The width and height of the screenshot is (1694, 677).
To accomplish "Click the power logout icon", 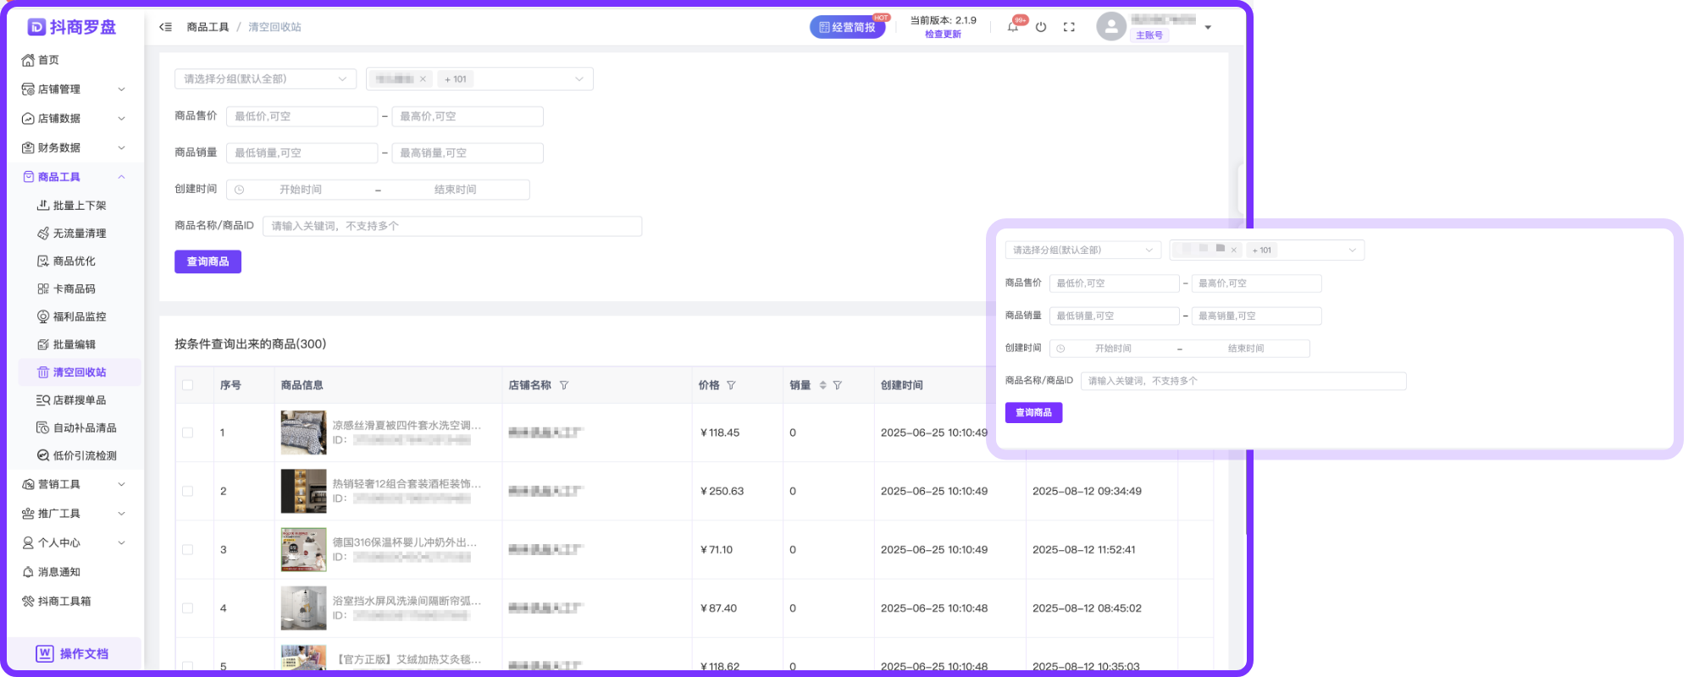I will (x=1041, y=27).
